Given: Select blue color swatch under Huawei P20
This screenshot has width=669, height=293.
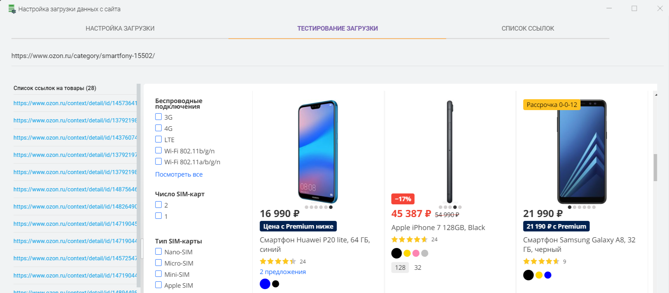Looking at the screenshot, I should (x=265, y=284).
